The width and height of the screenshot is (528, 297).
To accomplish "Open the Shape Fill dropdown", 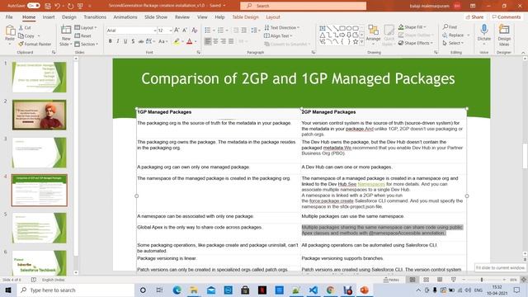I will point(412,27).
